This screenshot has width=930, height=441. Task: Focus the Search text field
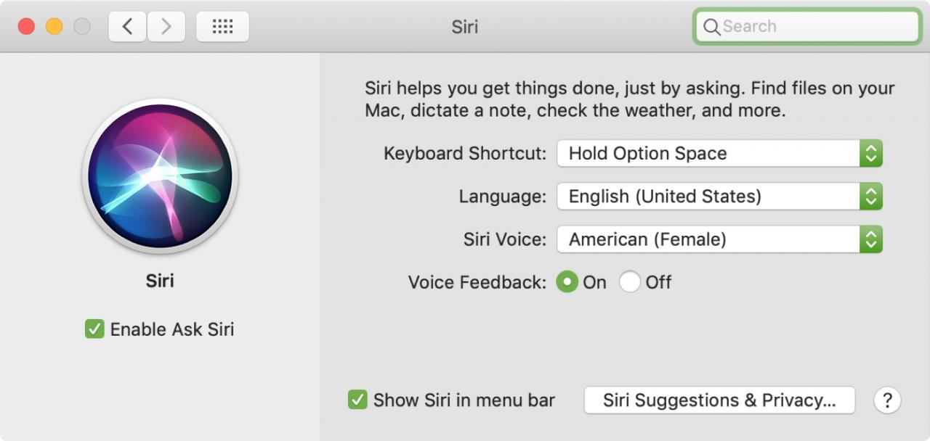pyautogui.click(x=806, y=27)
